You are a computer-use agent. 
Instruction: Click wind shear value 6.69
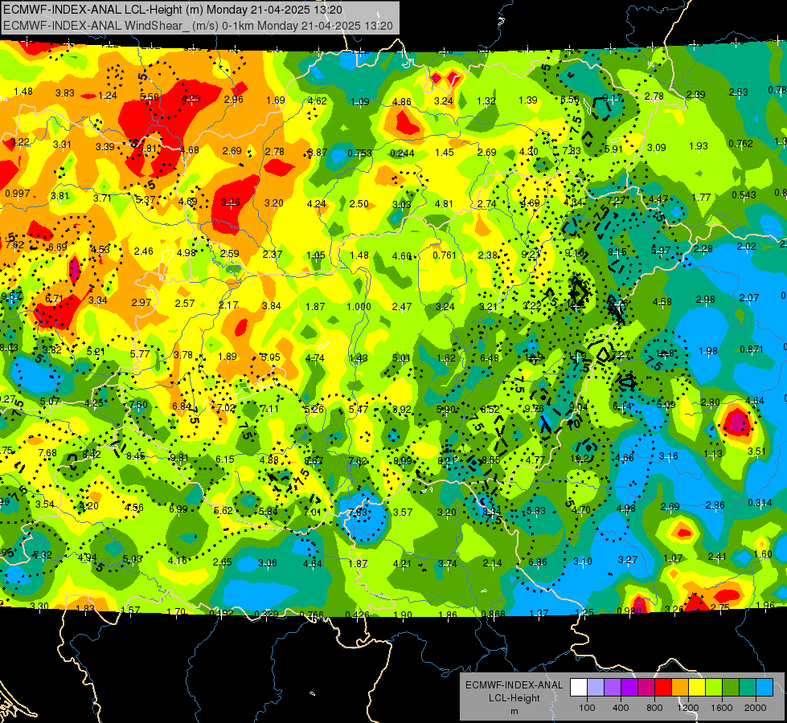58,247
